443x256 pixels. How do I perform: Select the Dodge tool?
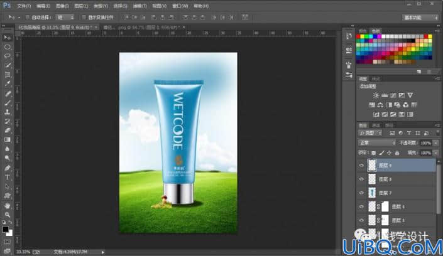[x=8, y=158]
